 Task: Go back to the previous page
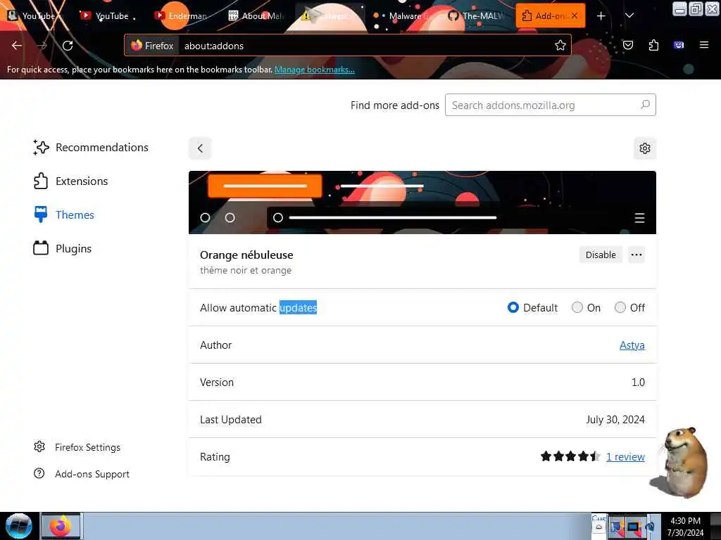click(17, 46)
